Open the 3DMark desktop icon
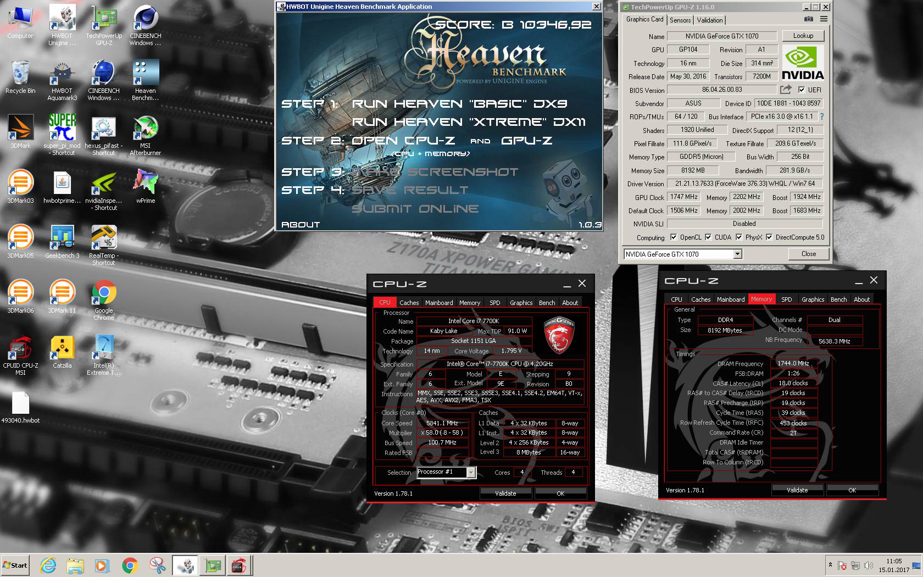The image size is (923, 577). [x=20, y=132]
